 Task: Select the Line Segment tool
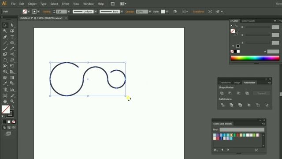click(5, 43)
